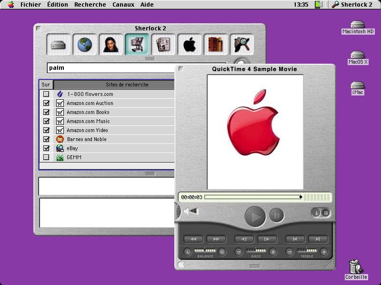Jump to the movie end in QuickTime
This screenshot has height=285, width=381.
tap(318, 239)
